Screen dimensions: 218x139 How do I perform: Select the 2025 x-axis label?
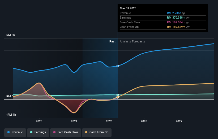point(109,121)
